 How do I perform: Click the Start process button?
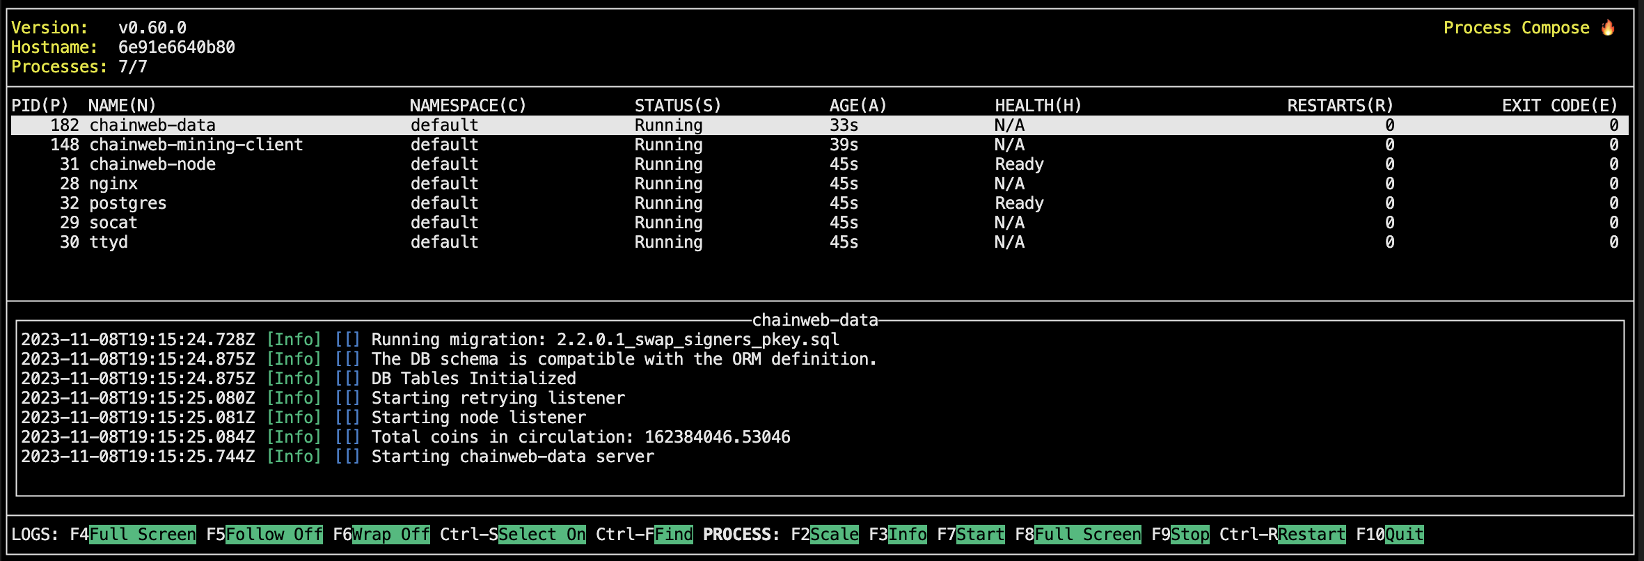click(981, 535)
